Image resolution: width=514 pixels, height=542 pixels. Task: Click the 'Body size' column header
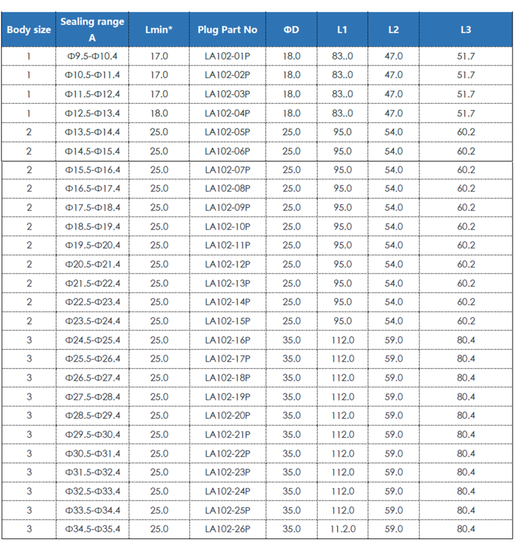click(29, 30)
